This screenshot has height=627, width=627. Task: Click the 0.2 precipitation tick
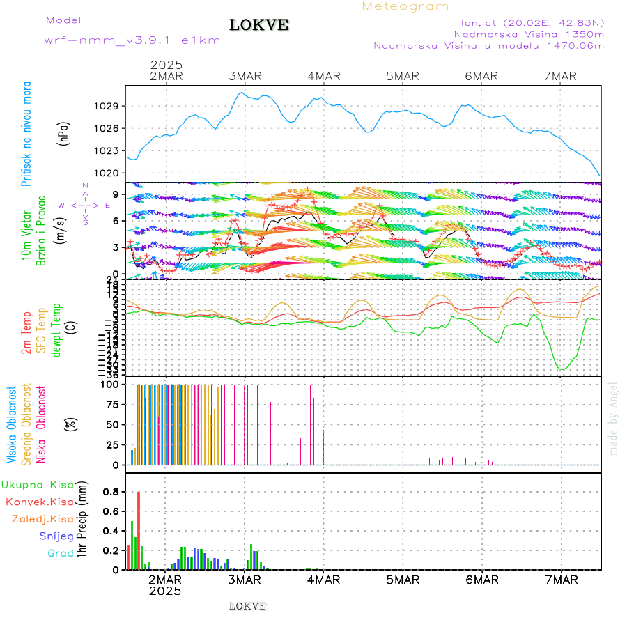(111, 550)
